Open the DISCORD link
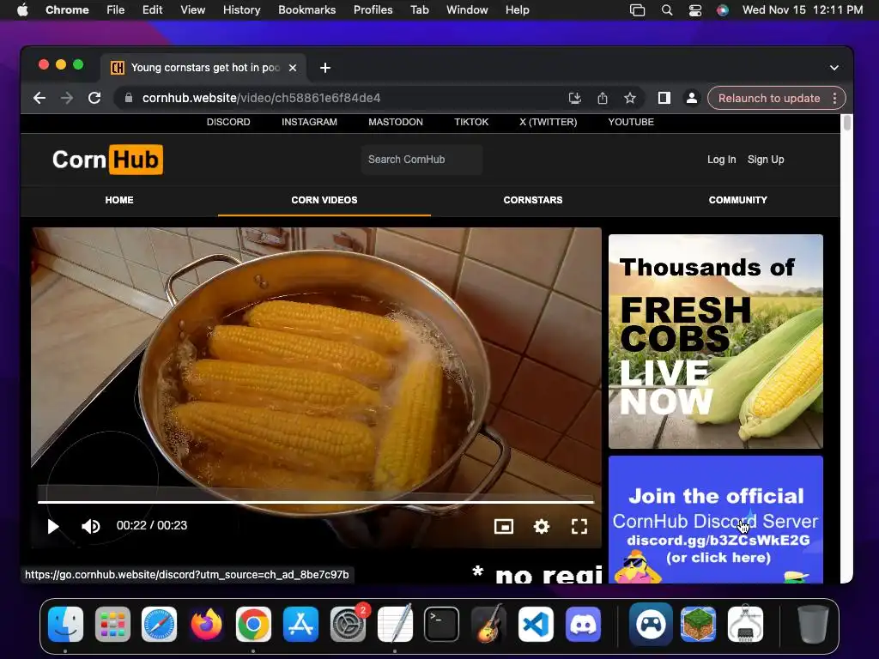Screen dimensions: 879x659 [x=228, y=122]
